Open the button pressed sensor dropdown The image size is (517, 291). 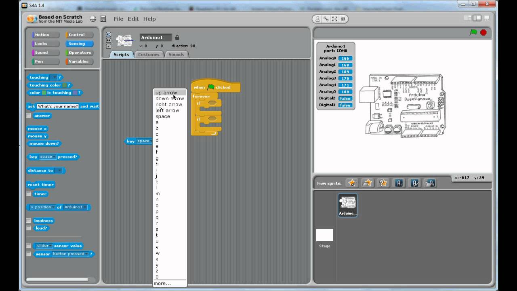(70, 254)
